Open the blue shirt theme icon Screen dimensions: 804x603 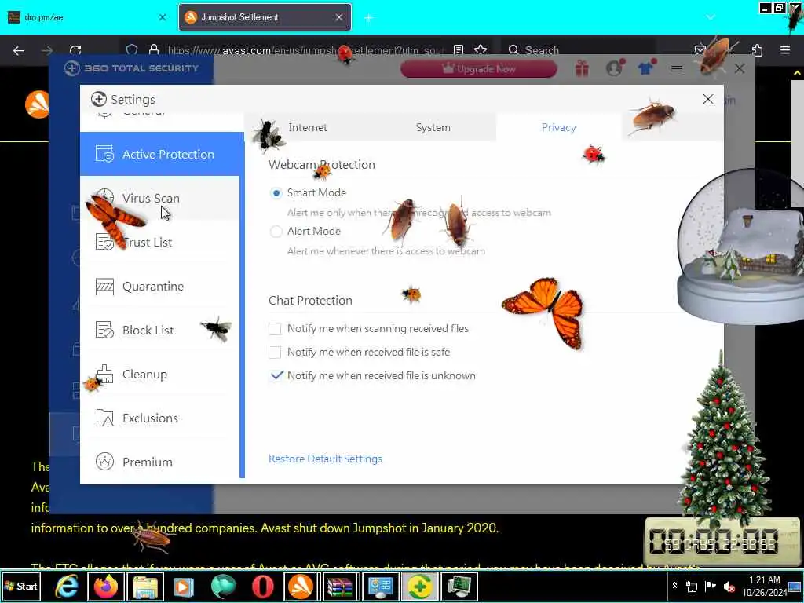(647, 68)
